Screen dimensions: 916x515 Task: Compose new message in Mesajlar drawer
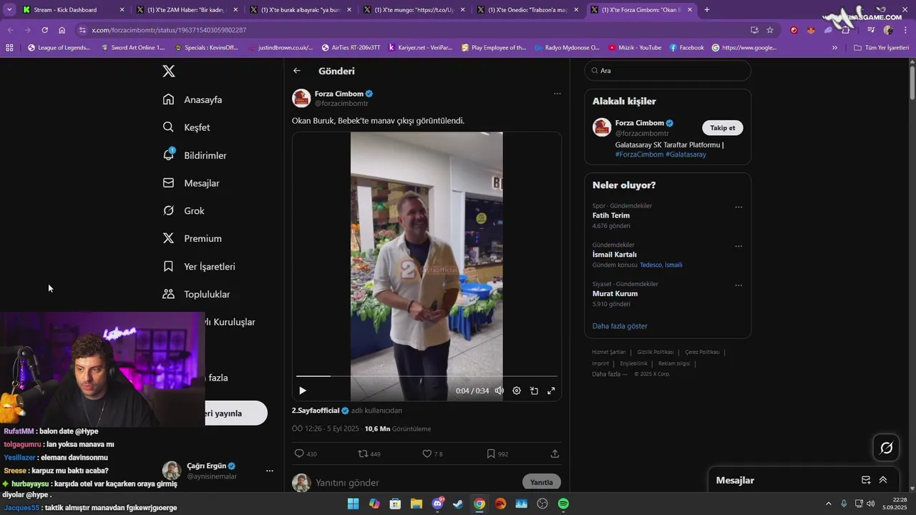(866, 480)
